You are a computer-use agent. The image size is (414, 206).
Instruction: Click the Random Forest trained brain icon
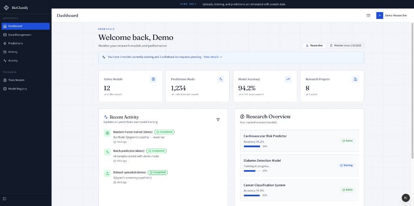[108, 133]
